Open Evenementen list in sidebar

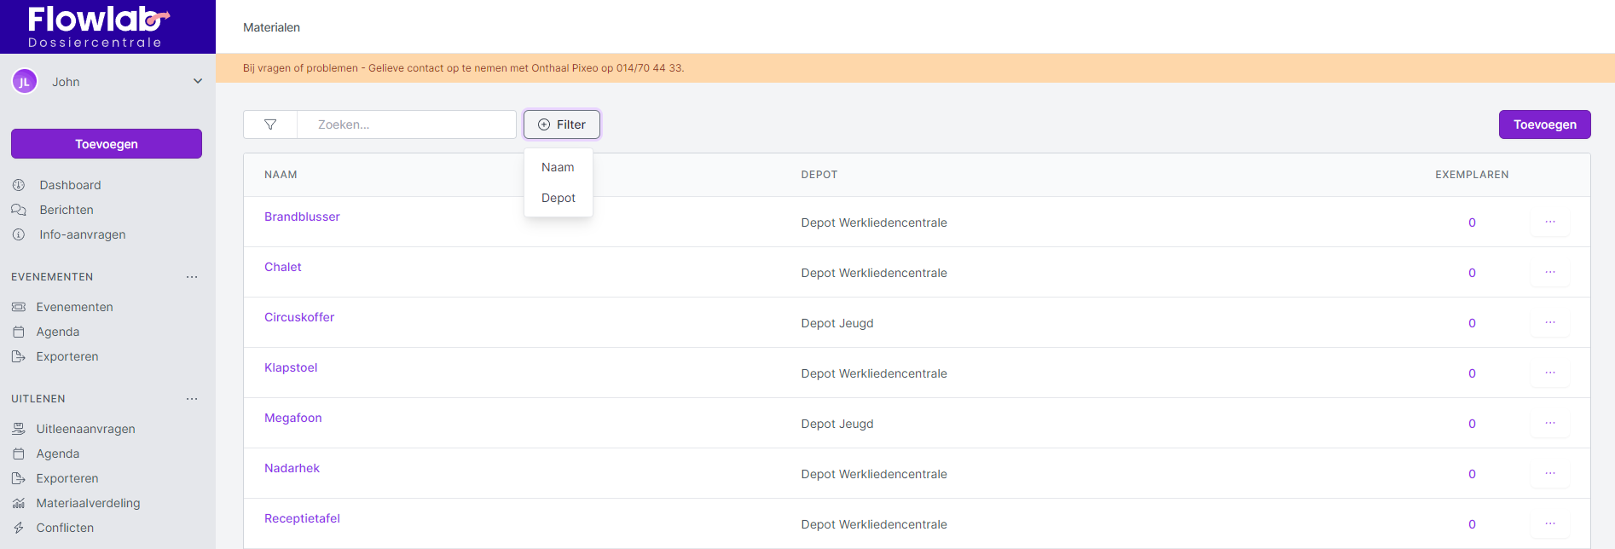pyautogui.click(x=74, y=307)
